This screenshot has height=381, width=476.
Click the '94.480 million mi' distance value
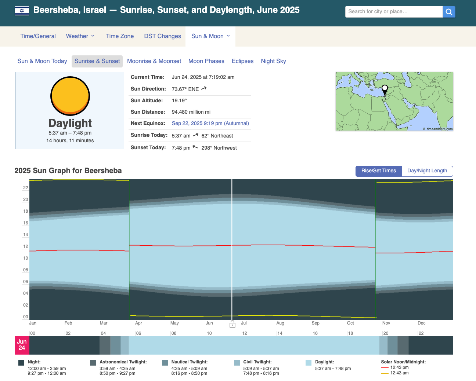coord(191,112)
